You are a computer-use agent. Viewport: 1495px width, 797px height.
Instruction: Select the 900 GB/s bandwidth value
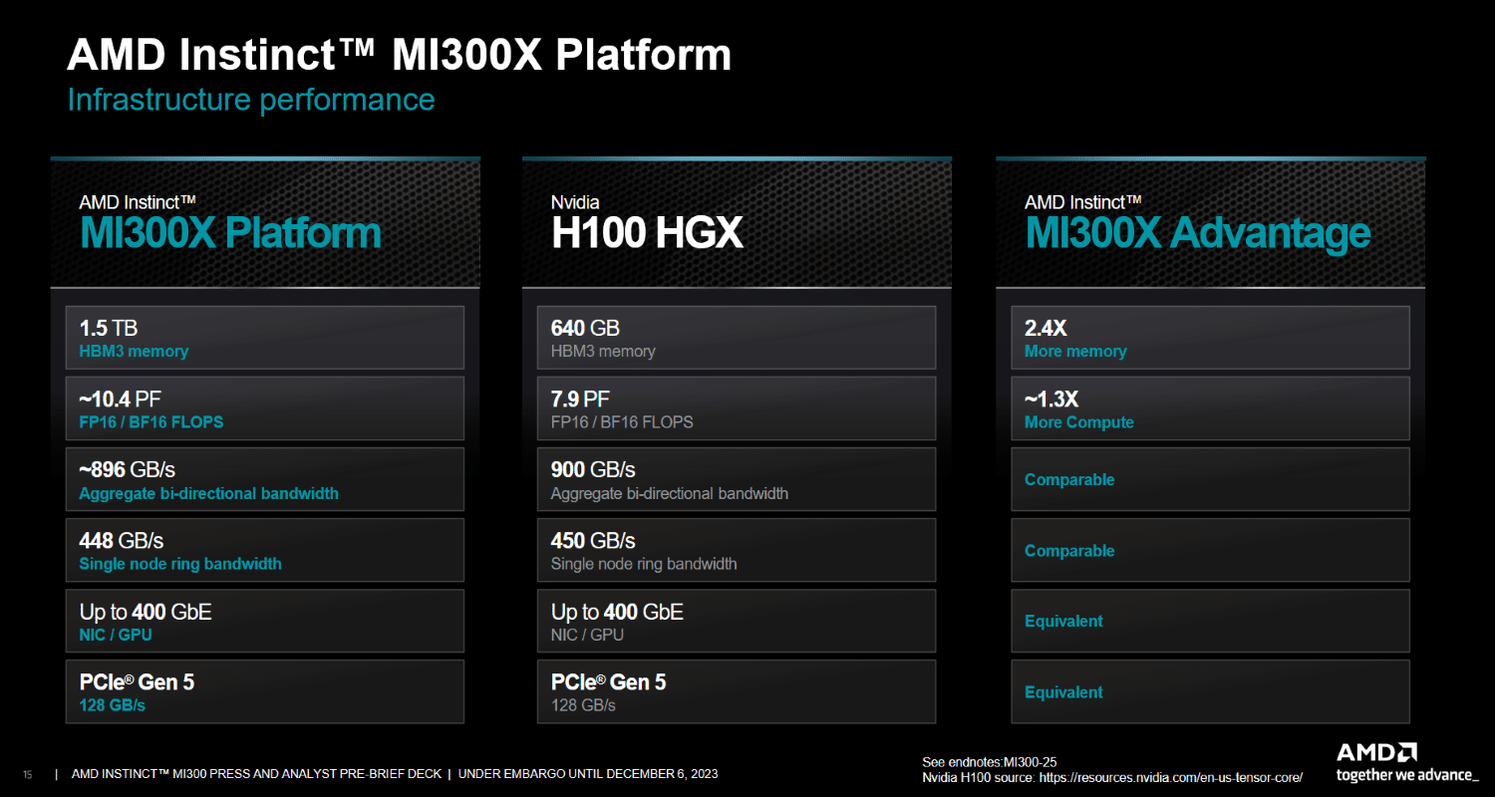click(593, 469)
